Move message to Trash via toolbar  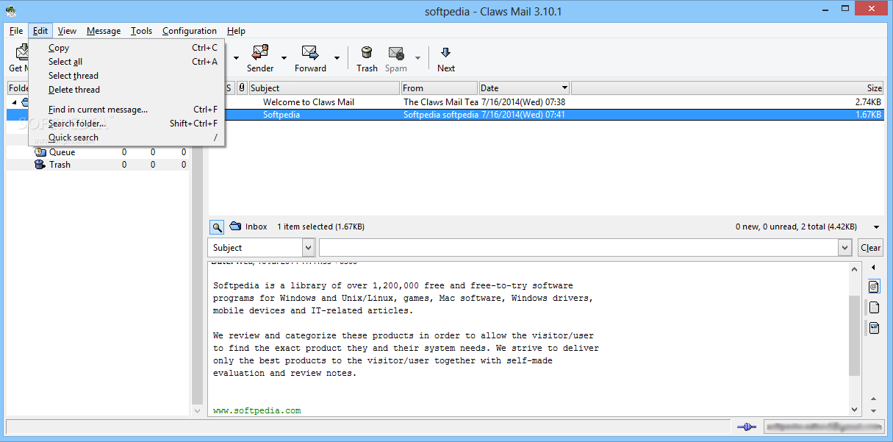367,52
